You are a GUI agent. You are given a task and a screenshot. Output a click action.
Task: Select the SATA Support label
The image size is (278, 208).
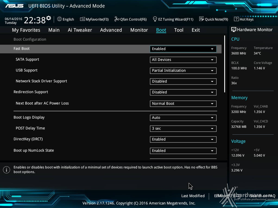pyautogui.click(x=27, y=60)
